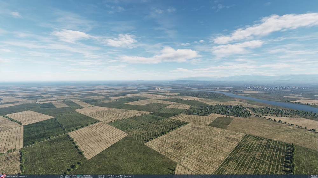This screenshot has width=318, height=178.
Task: Click the mission date in status bar
Action: tap(314, 177)
